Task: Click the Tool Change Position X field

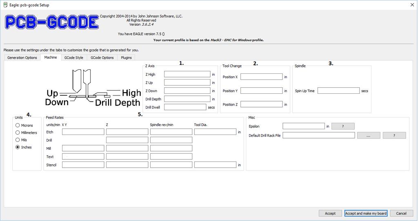Action: tap(262, 77)
